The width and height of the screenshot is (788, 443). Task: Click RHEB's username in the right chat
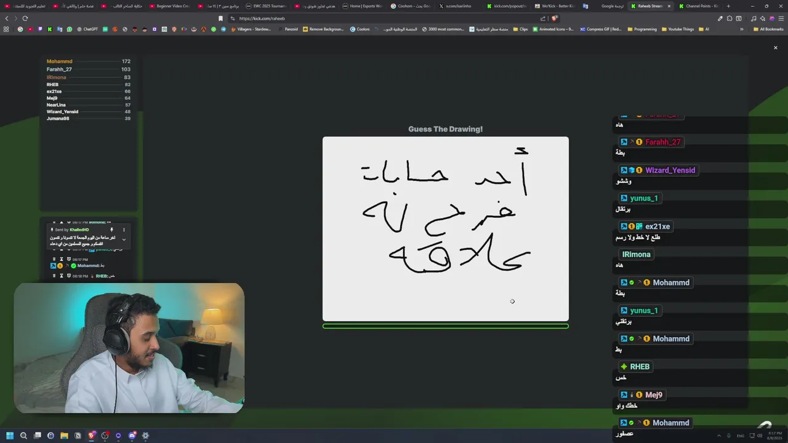(x=640, y=367)
